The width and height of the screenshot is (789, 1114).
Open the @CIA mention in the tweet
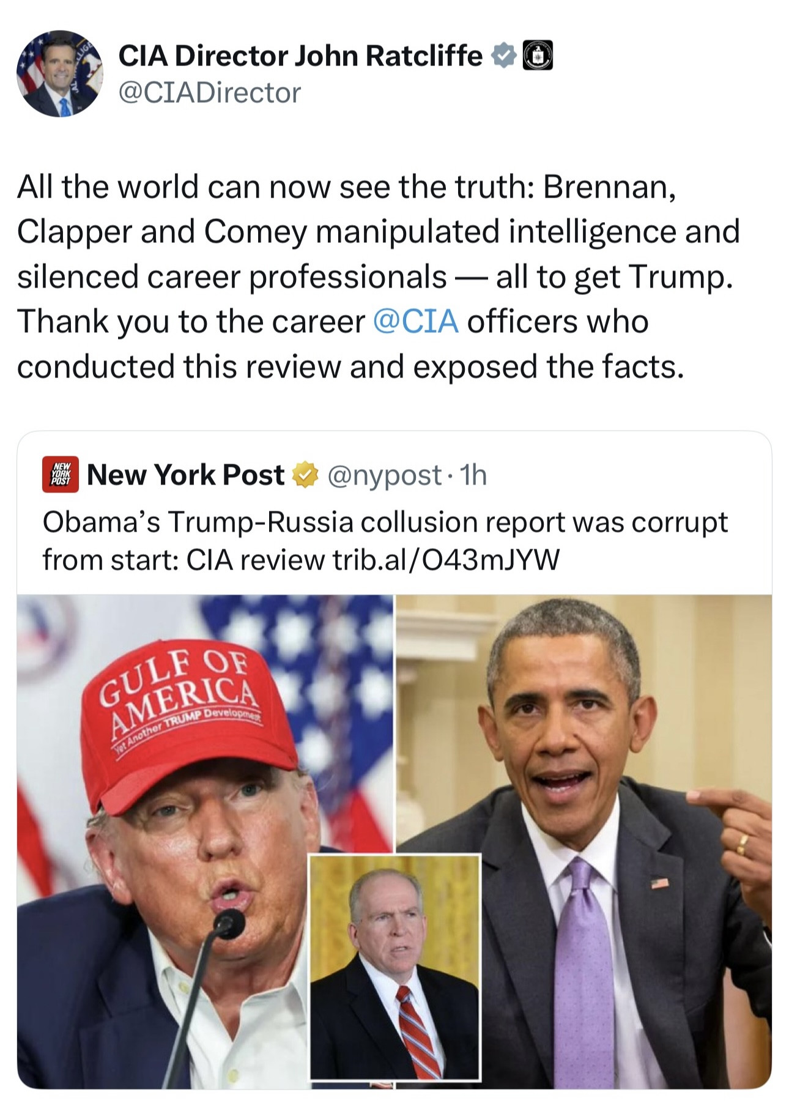click(415, 321)
